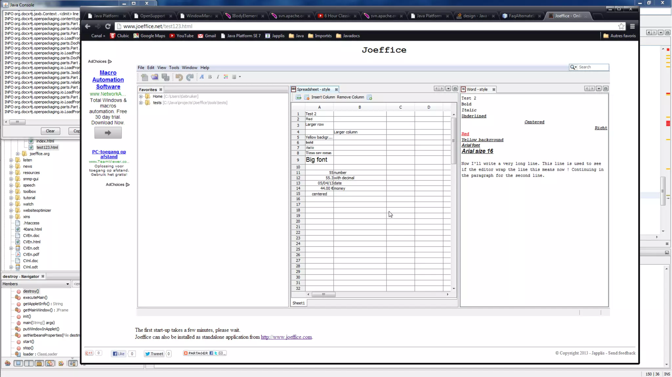Screen dimensions: 672x377
Task: Expand the Home folder in Favorites
Action: (x=141, y=96)
